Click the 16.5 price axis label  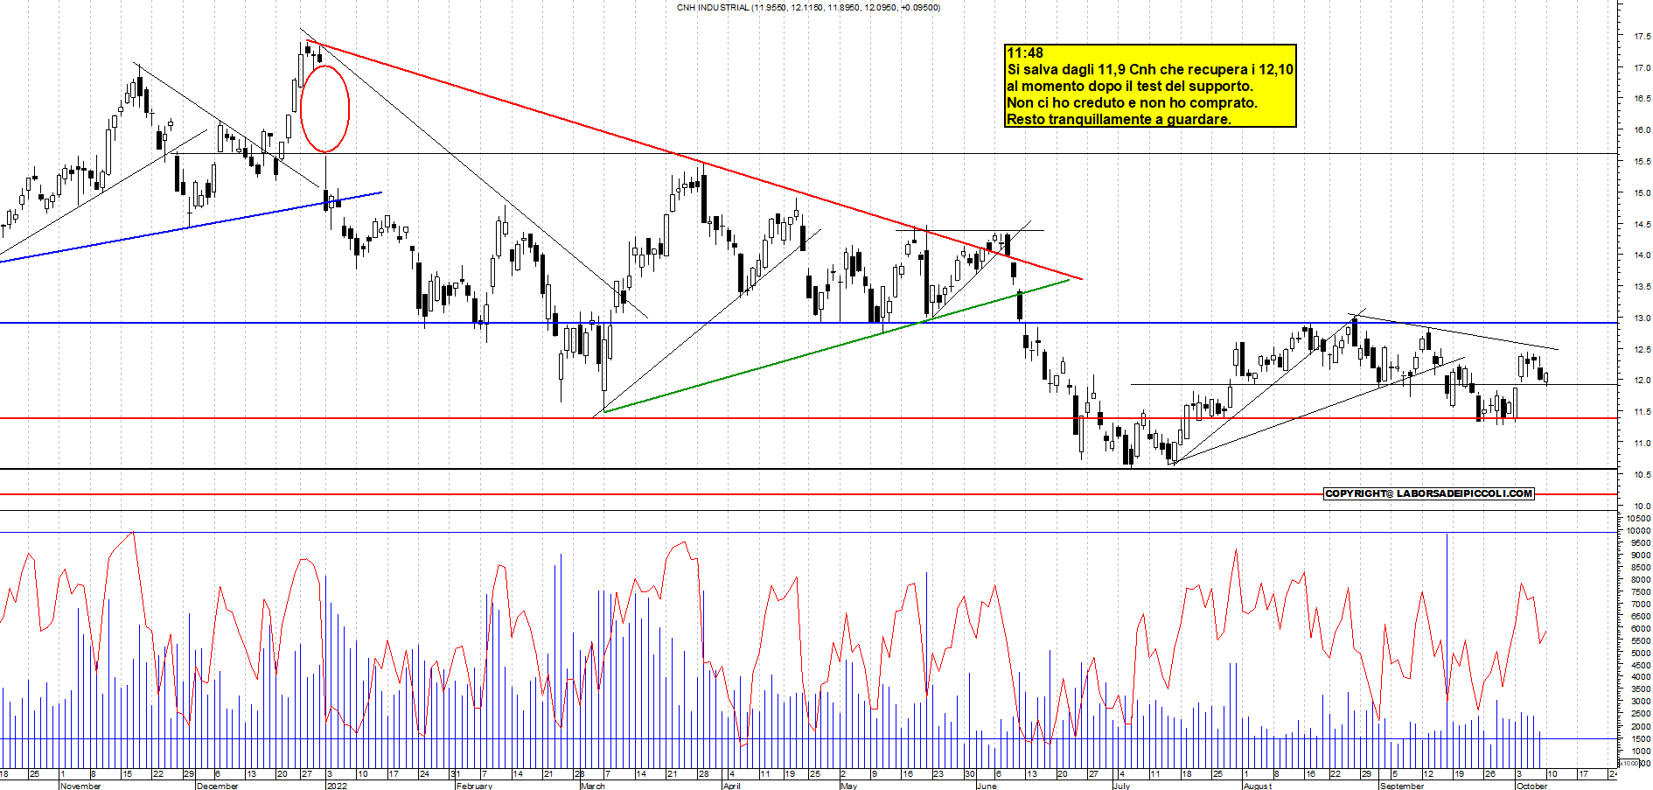click(1642, 99)
